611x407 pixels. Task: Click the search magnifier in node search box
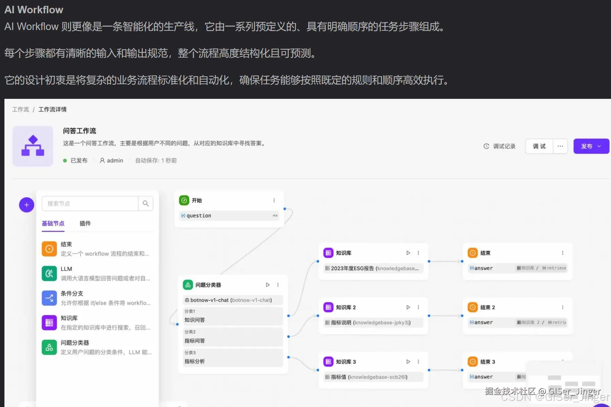[x=146, y=203]
